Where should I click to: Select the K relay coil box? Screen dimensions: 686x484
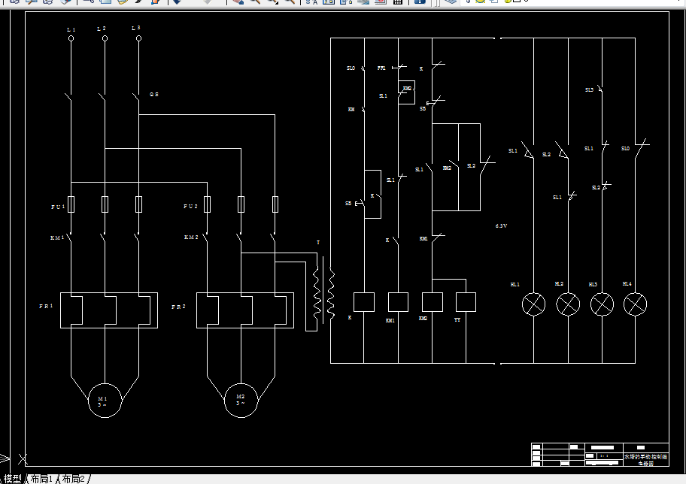pos(363,302)
